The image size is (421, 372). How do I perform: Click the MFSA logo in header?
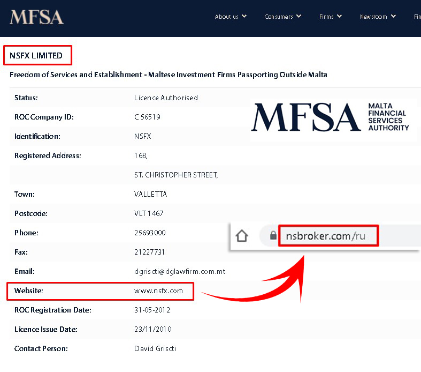point(36,17)
